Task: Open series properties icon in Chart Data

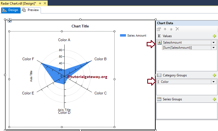Action: point(159,29)
